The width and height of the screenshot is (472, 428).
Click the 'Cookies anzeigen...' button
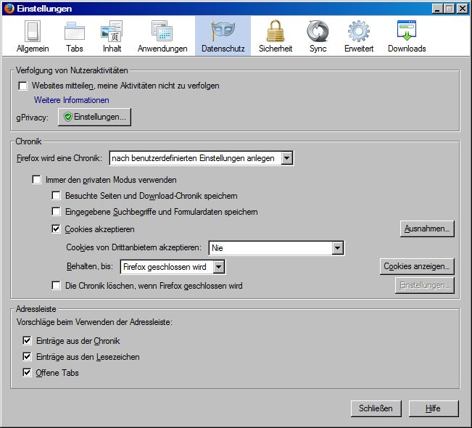[x=417, y=266]
